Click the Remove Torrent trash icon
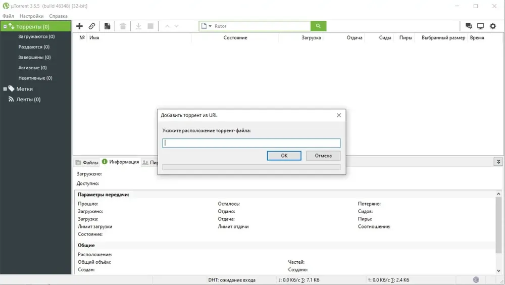Image resolution: width=505 pixels, height=285 pixels. (123, 26)
